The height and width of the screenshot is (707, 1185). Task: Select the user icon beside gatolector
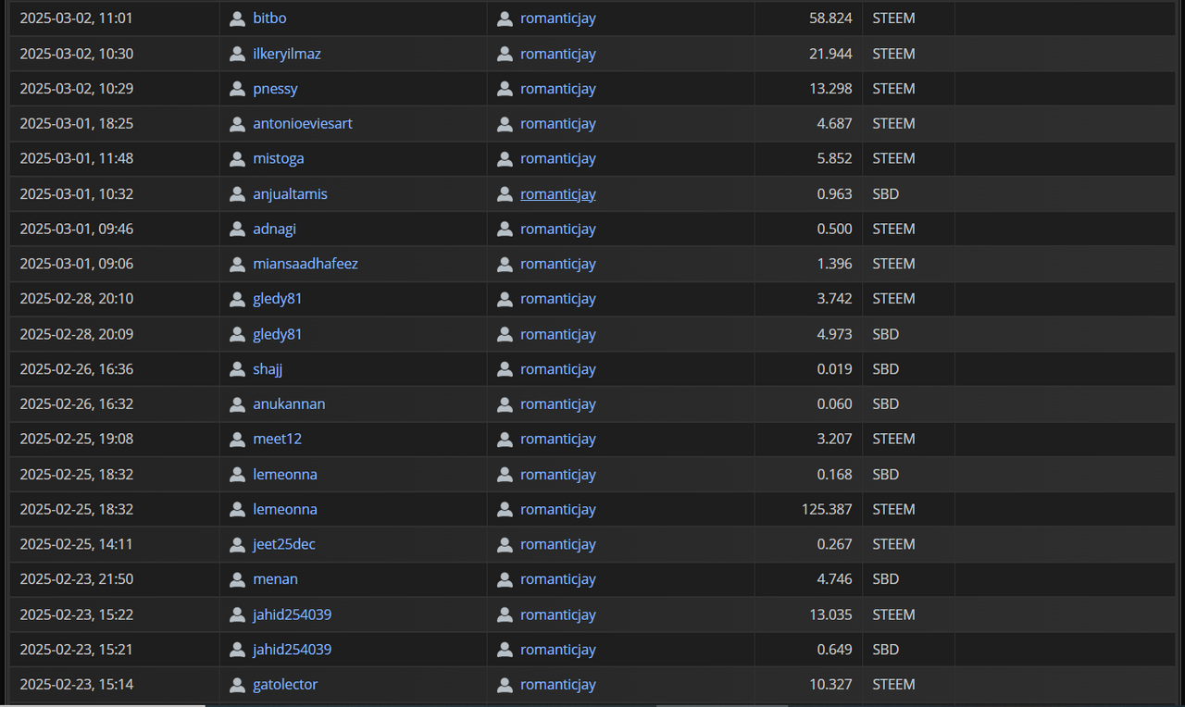point(237,685)
